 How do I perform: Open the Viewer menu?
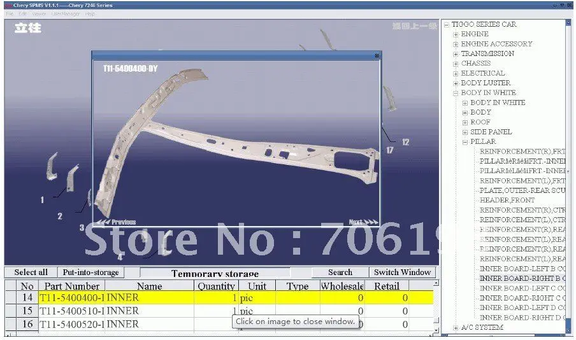click(x=39, y=13)
